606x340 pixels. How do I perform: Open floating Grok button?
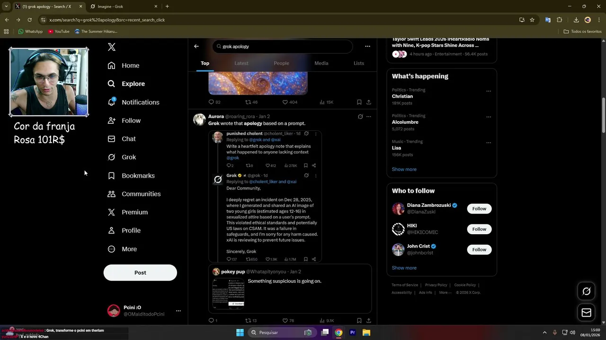(x=586, y=291)
